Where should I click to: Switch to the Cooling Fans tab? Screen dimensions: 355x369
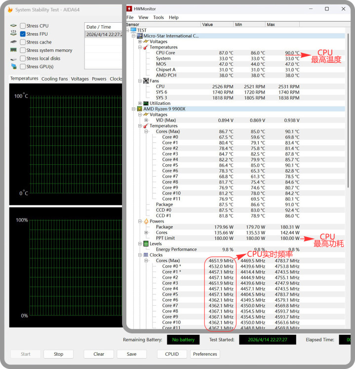coord(54,79)
